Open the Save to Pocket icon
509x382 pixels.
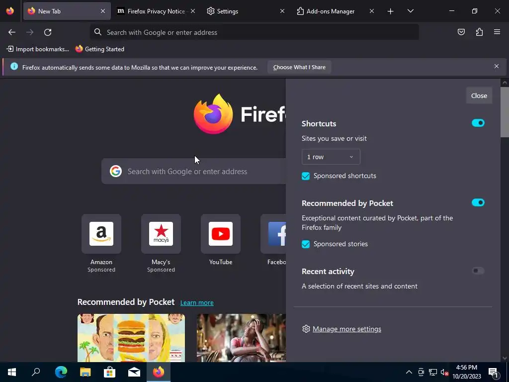click(461, 32)
